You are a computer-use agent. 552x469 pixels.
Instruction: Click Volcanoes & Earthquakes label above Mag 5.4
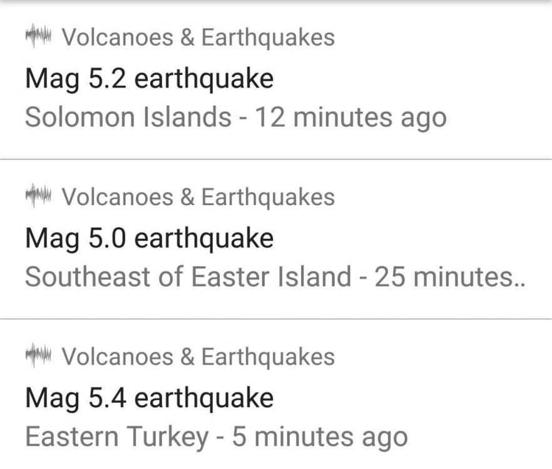point(198,357)
